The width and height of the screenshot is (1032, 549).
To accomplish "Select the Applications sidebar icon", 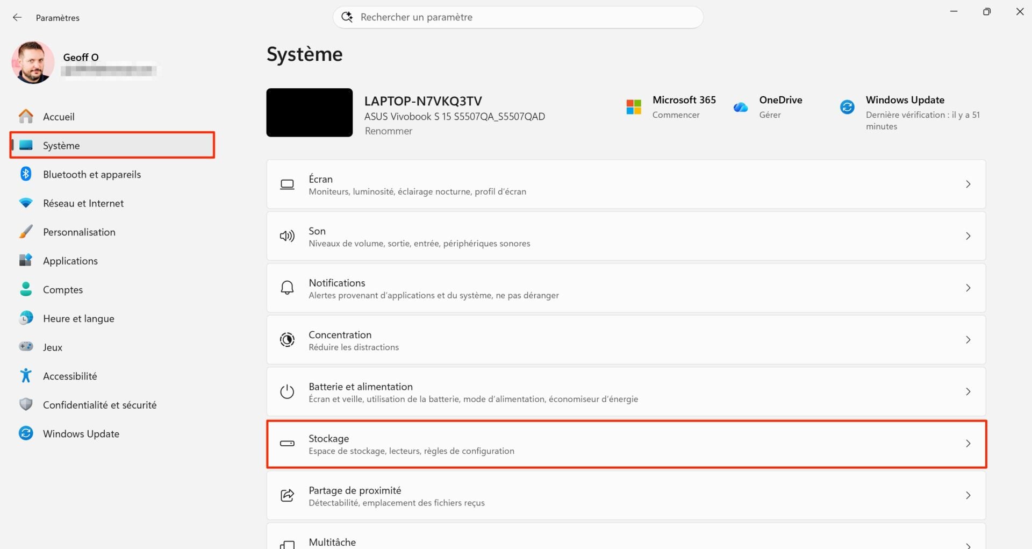I will [x=26, y=260].
